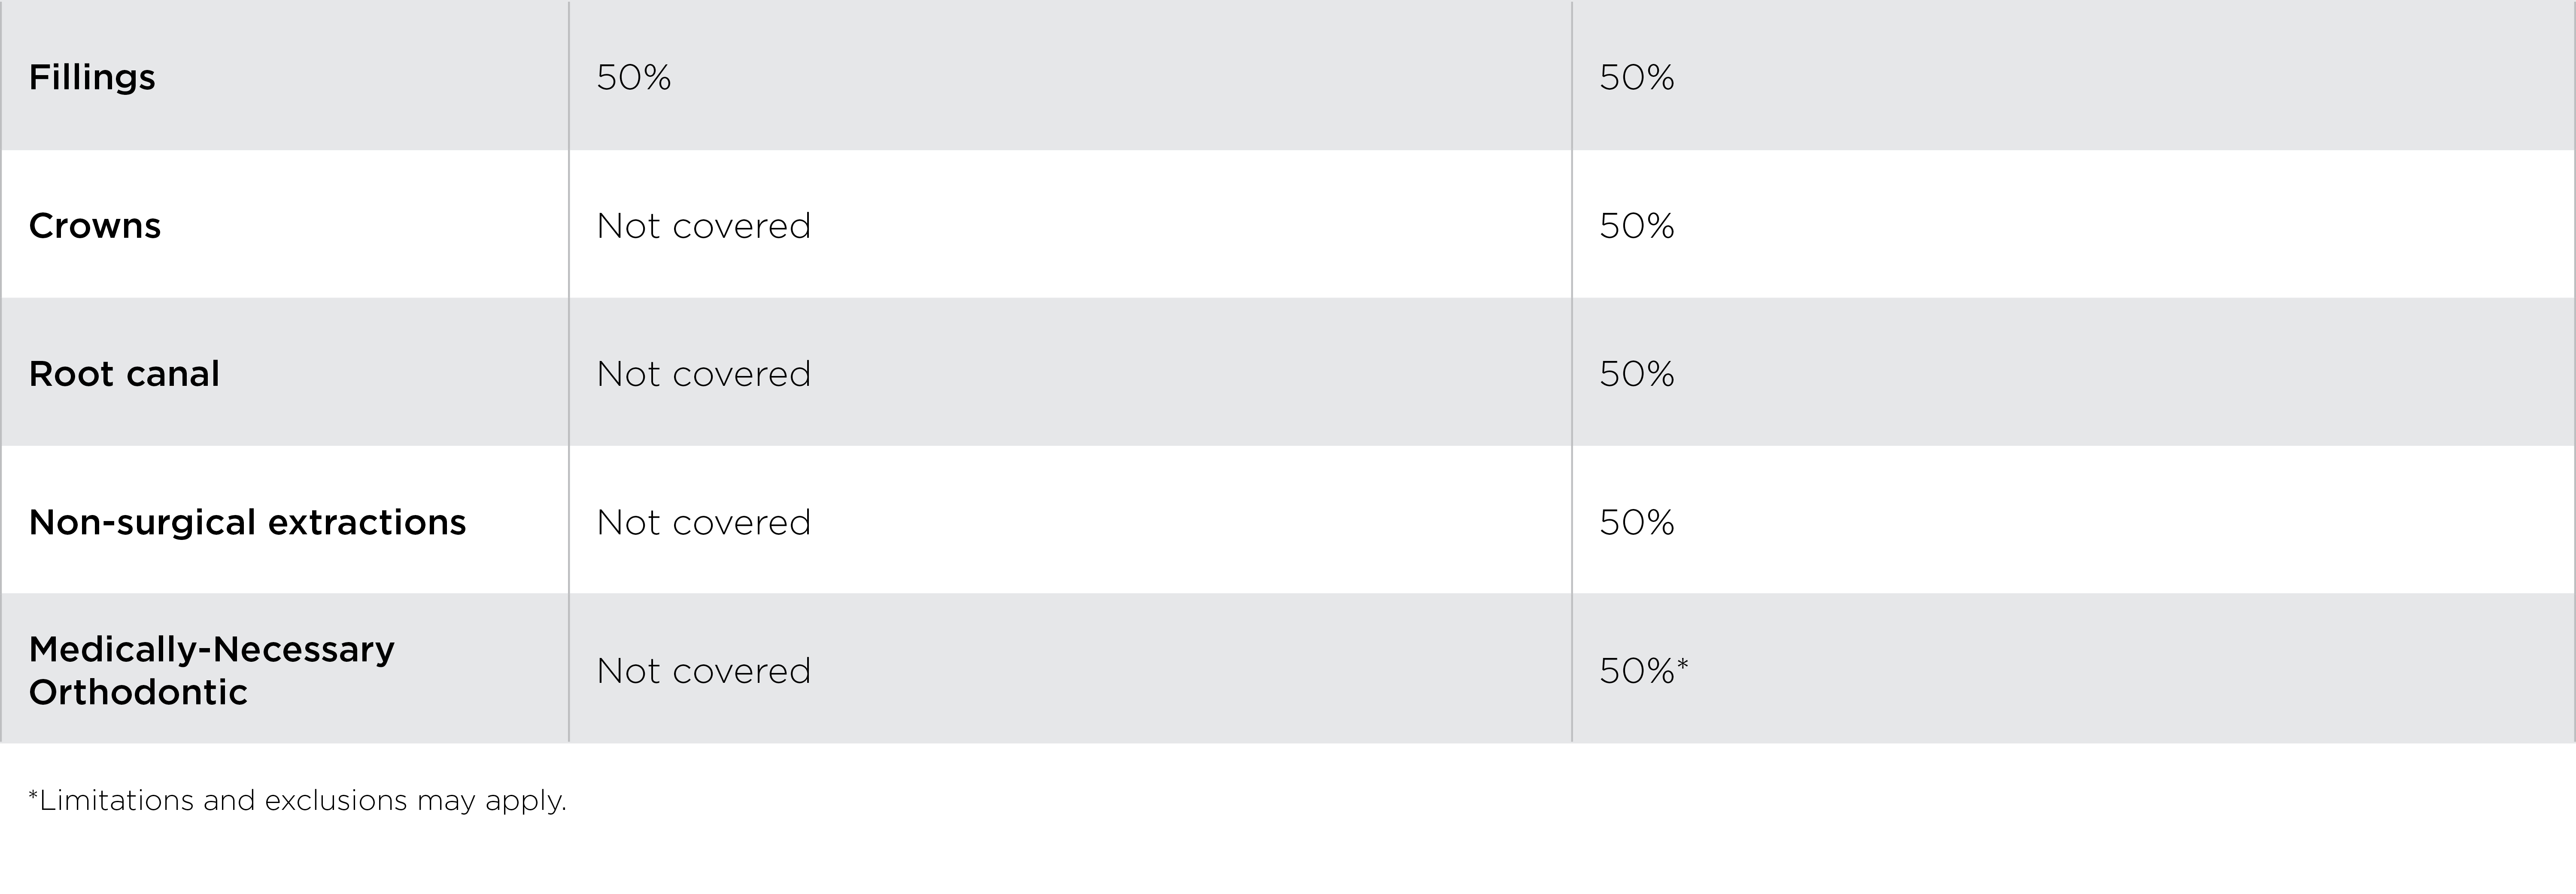Select the Crowns row label
The width and height of the screenshot is (2576, 894).
(95, 226)
